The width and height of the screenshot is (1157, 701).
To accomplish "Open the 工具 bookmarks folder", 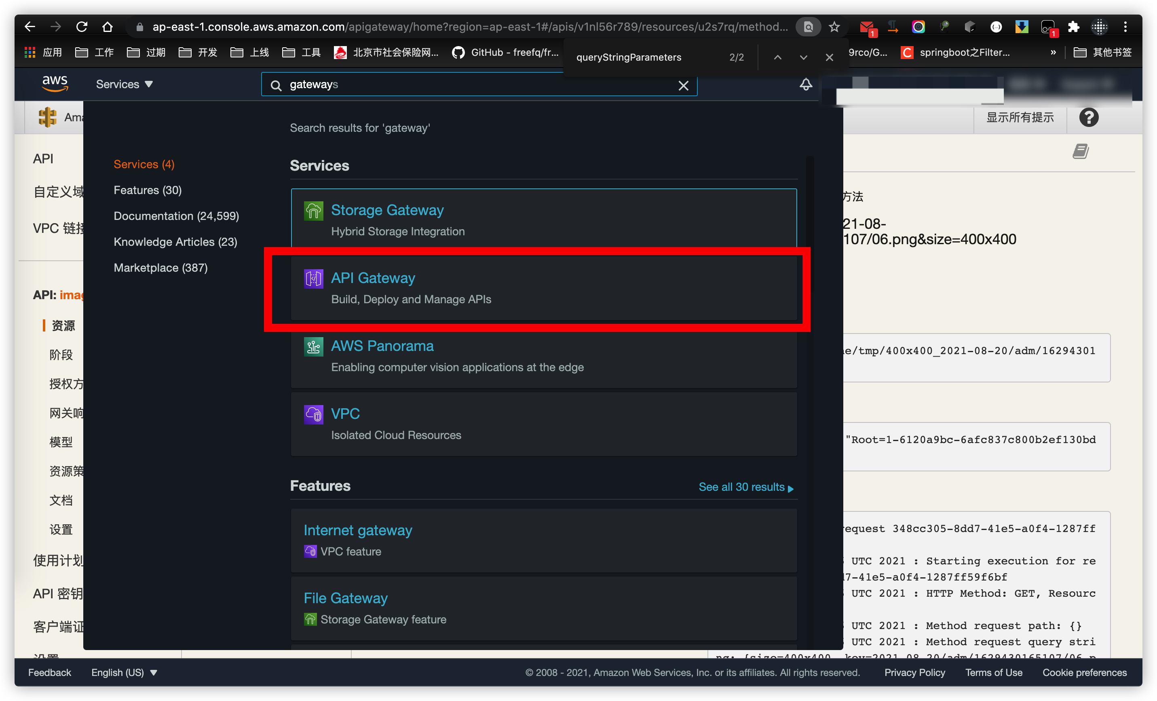I will pyautogui.click(x=301, y=53).
